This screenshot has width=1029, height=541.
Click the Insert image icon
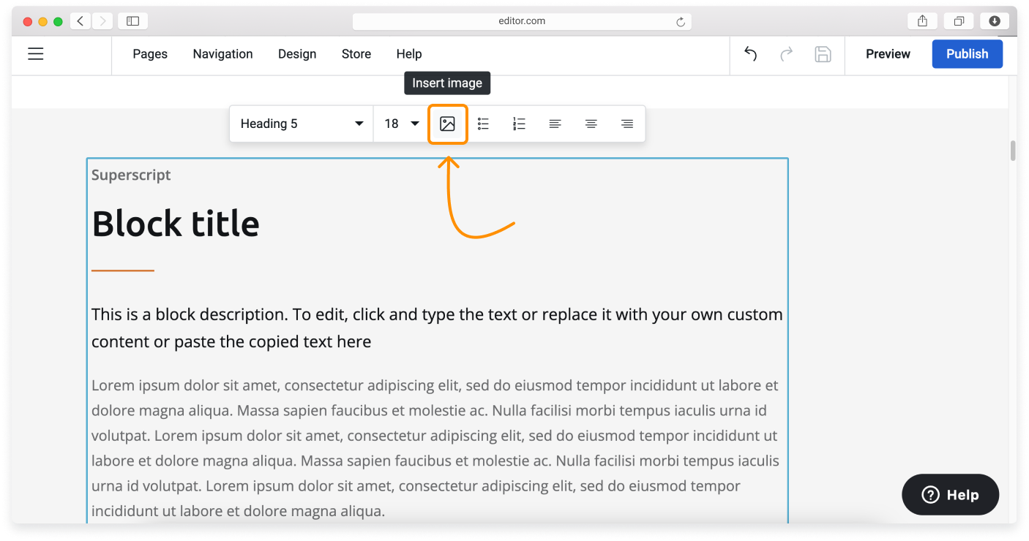point(447,124)
